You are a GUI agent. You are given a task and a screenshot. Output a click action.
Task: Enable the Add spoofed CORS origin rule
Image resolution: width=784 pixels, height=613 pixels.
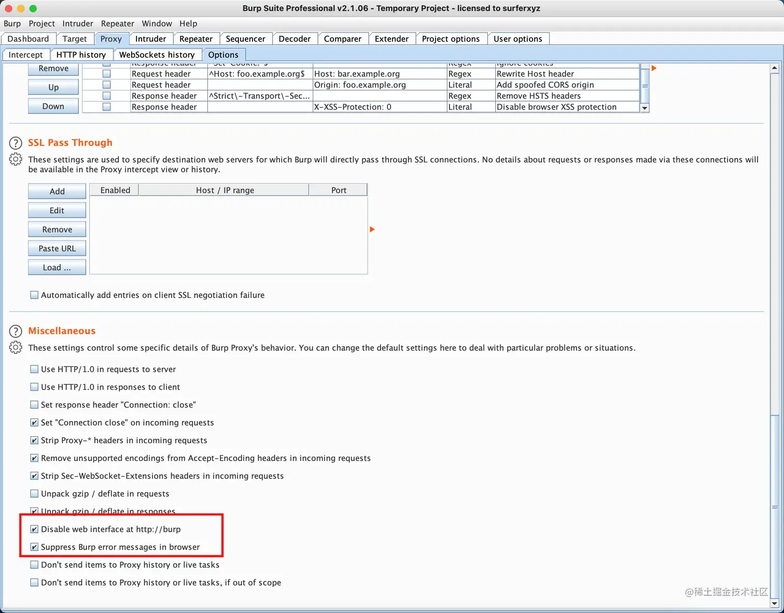coord(106,85)
